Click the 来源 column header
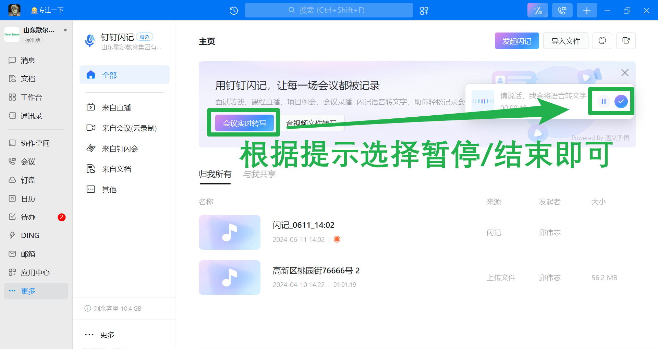This screenshot has width=658, height=349. [x=494, y=202]
